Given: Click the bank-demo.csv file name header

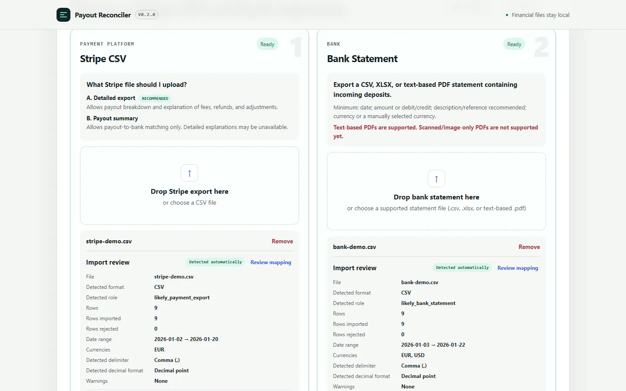Looking at the screenshot, I should [x=354, y=247].
